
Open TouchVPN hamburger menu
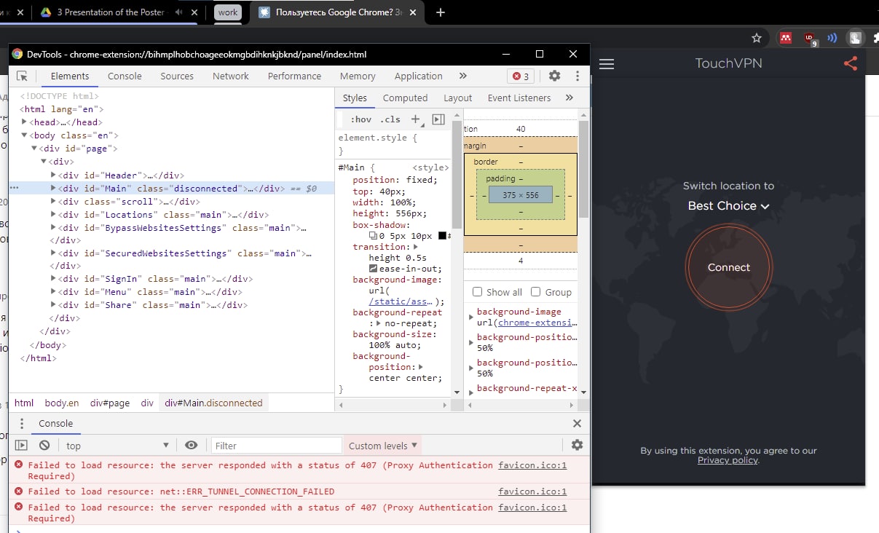(606, 64)
